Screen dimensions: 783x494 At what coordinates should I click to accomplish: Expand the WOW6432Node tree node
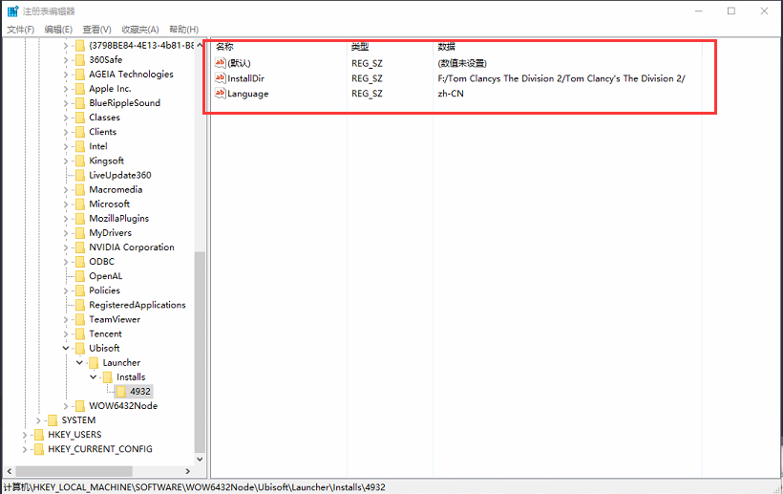click(x=66, y=406)
